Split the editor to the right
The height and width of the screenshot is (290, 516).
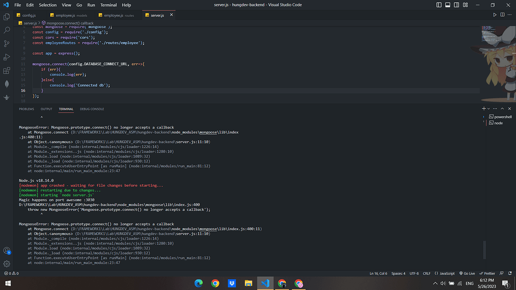click(502, 15)
